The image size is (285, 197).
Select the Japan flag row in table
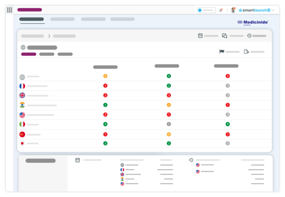point(22,143)
